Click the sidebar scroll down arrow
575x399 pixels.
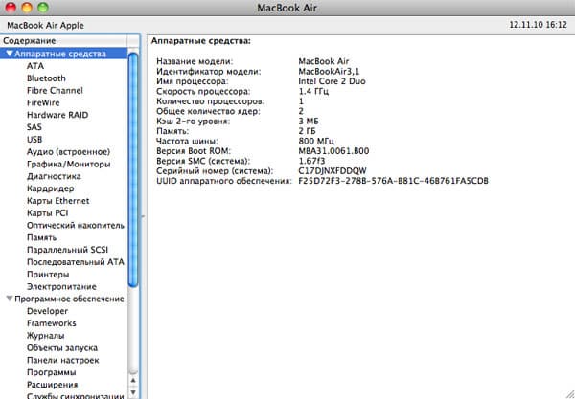coord(133,392)
